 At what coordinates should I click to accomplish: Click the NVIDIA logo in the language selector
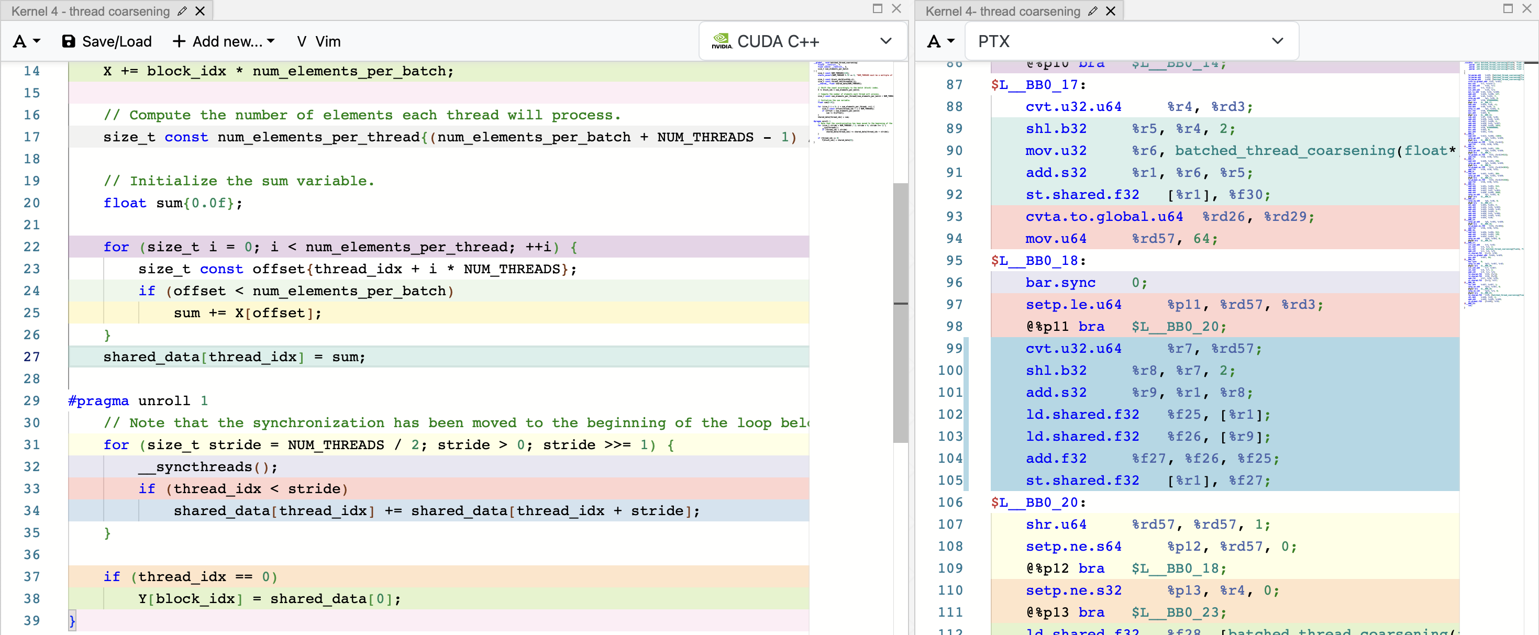(x=722, y=41)
